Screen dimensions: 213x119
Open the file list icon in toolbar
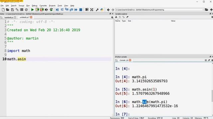click(22, 10)
